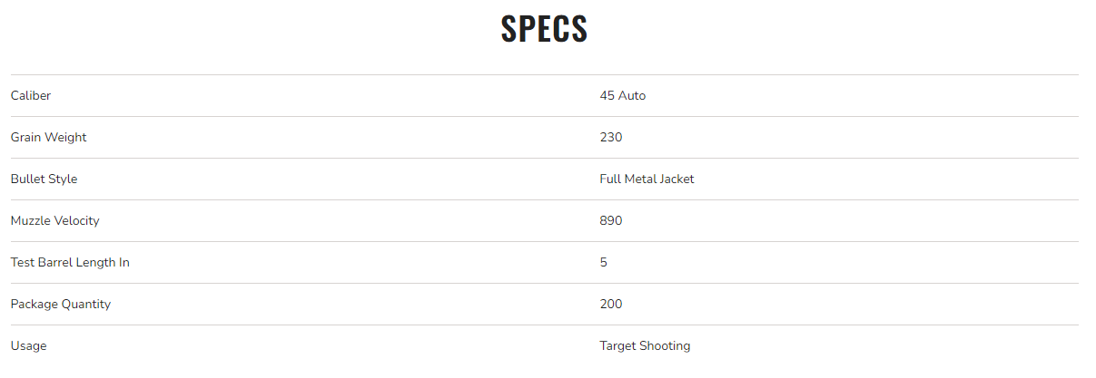The height and width of the screenshot is (378, 1096).
Task: Click the divider between Caliber and Grain Weight rows
Action: pyautogui.click(x=544, y=116)
